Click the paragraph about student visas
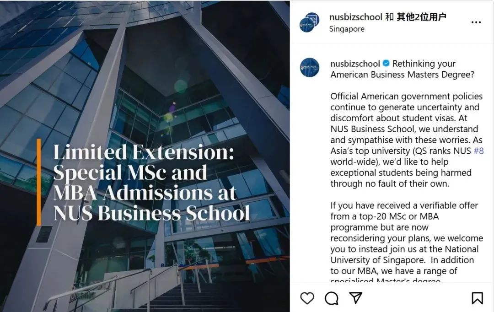Screen dimensions: 494x312 pos(407,140)
